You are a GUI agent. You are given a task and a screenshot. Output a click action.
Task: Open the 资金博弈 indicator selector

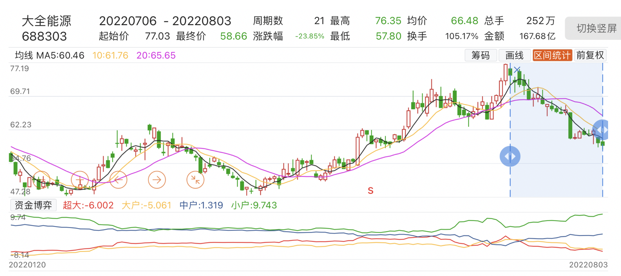tap(33, 205)
